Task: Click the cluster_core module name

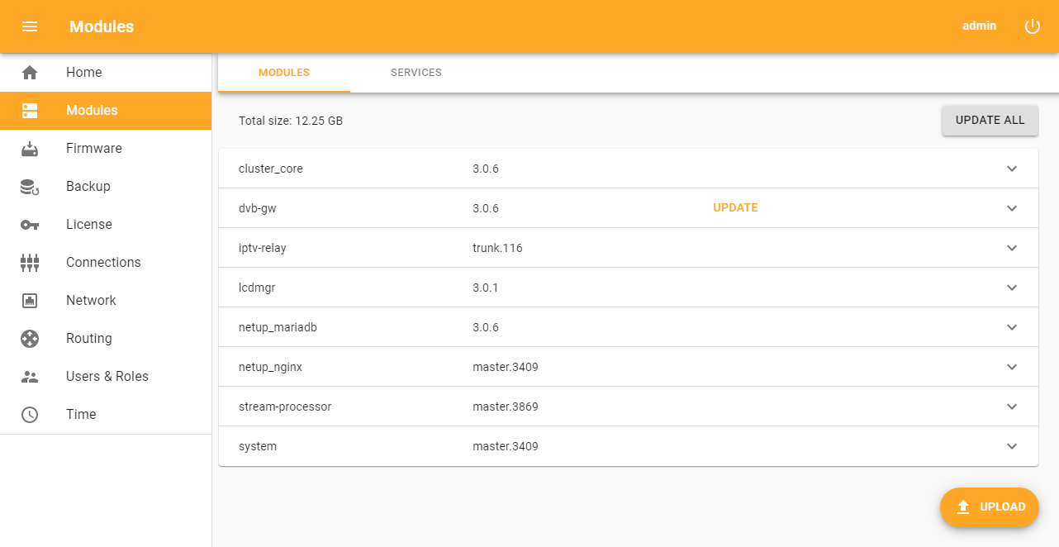Action: click(271, 169)
